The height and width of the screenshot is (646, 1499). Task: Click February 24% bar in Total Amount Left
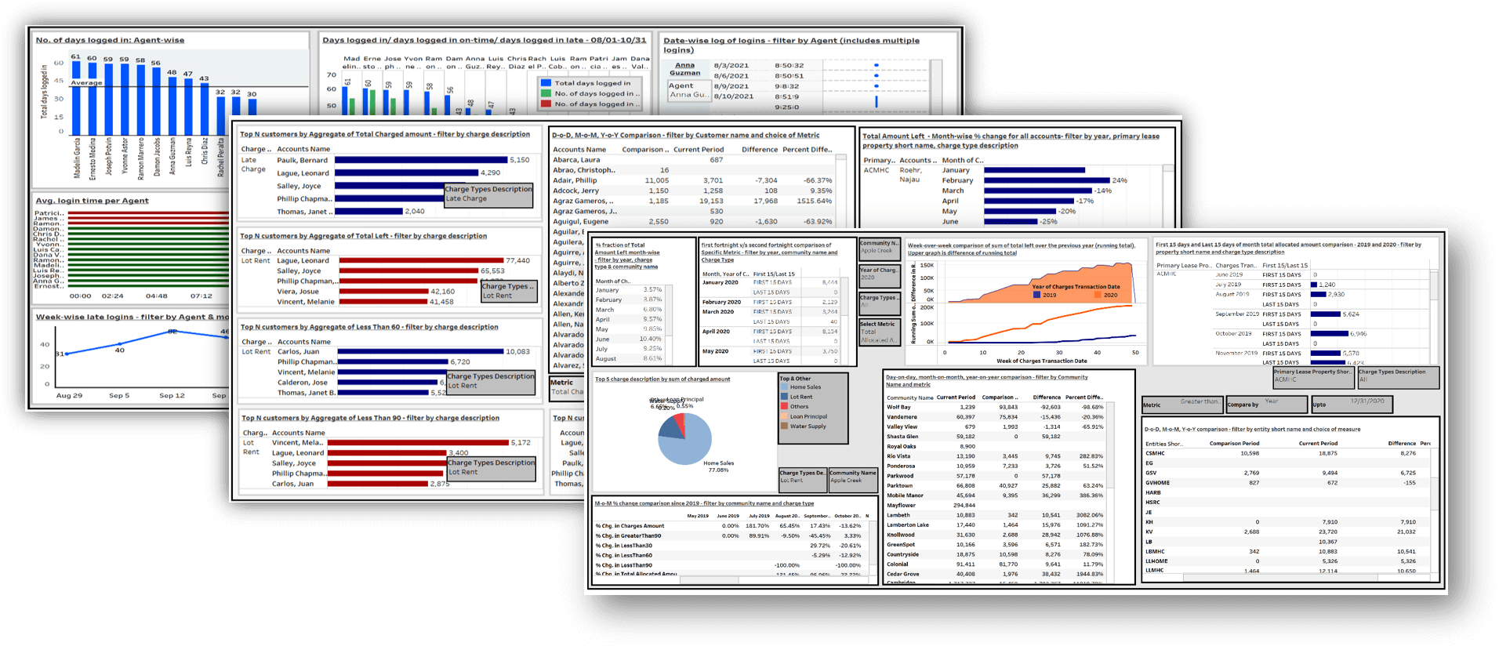point(1047,180)
